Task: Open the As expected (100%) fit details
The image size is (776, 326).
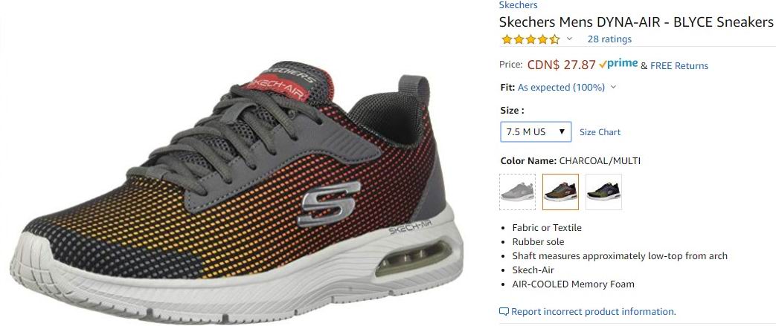Action: point(561,88)
